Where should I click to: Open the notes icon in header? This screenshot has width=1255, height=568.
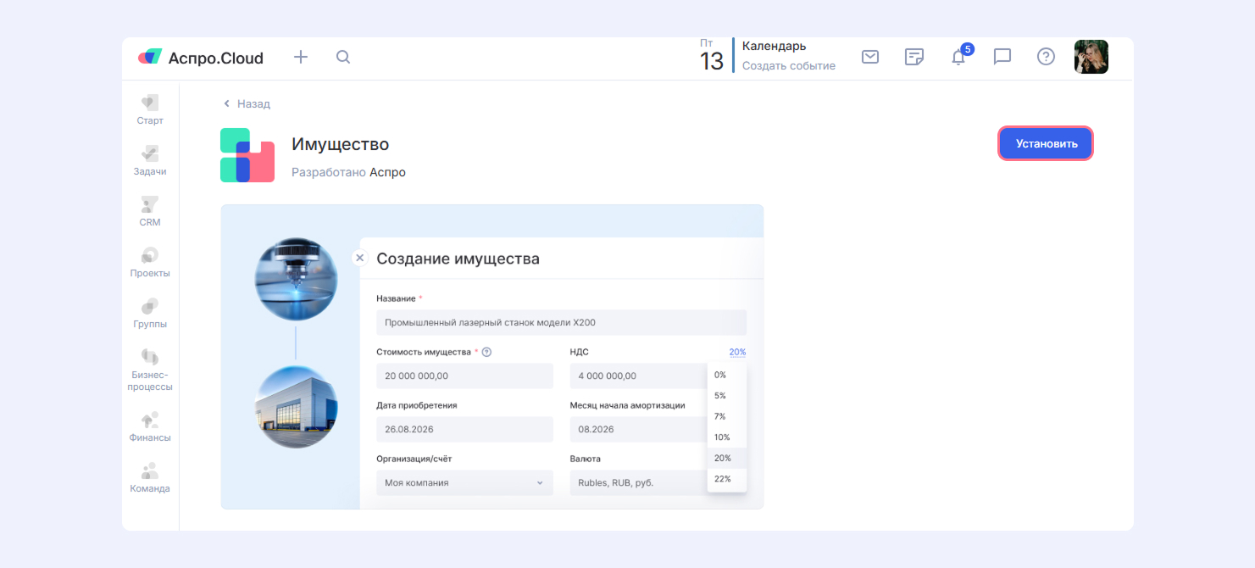[x=913, y=57]
